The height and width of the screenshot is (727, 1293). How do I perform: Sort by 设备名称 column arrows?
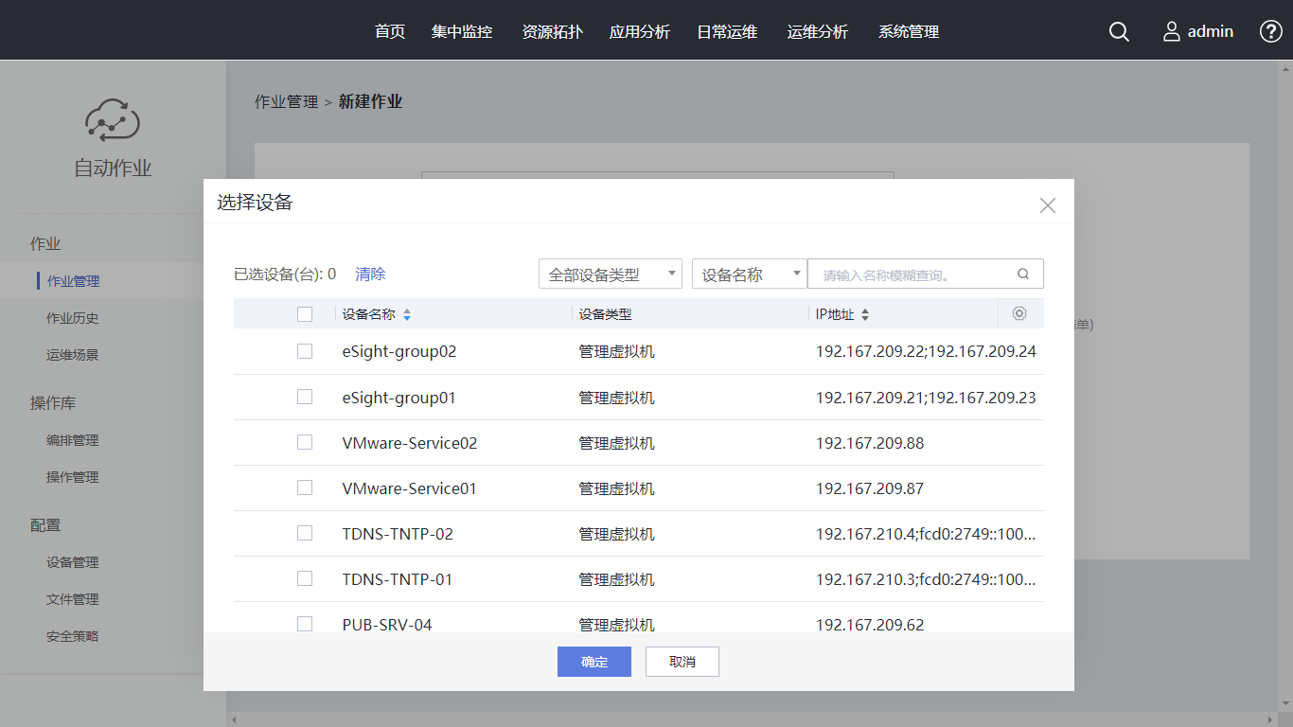click(407, 314)
